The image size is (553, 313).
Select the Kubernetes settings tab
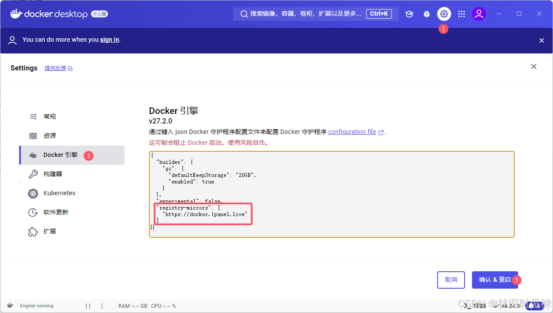pyautogui.click(x=72, y=193)
